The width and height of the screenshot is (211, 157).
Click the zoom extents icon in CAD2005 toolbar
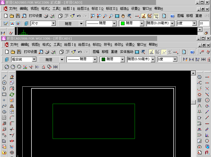[117, 16]
